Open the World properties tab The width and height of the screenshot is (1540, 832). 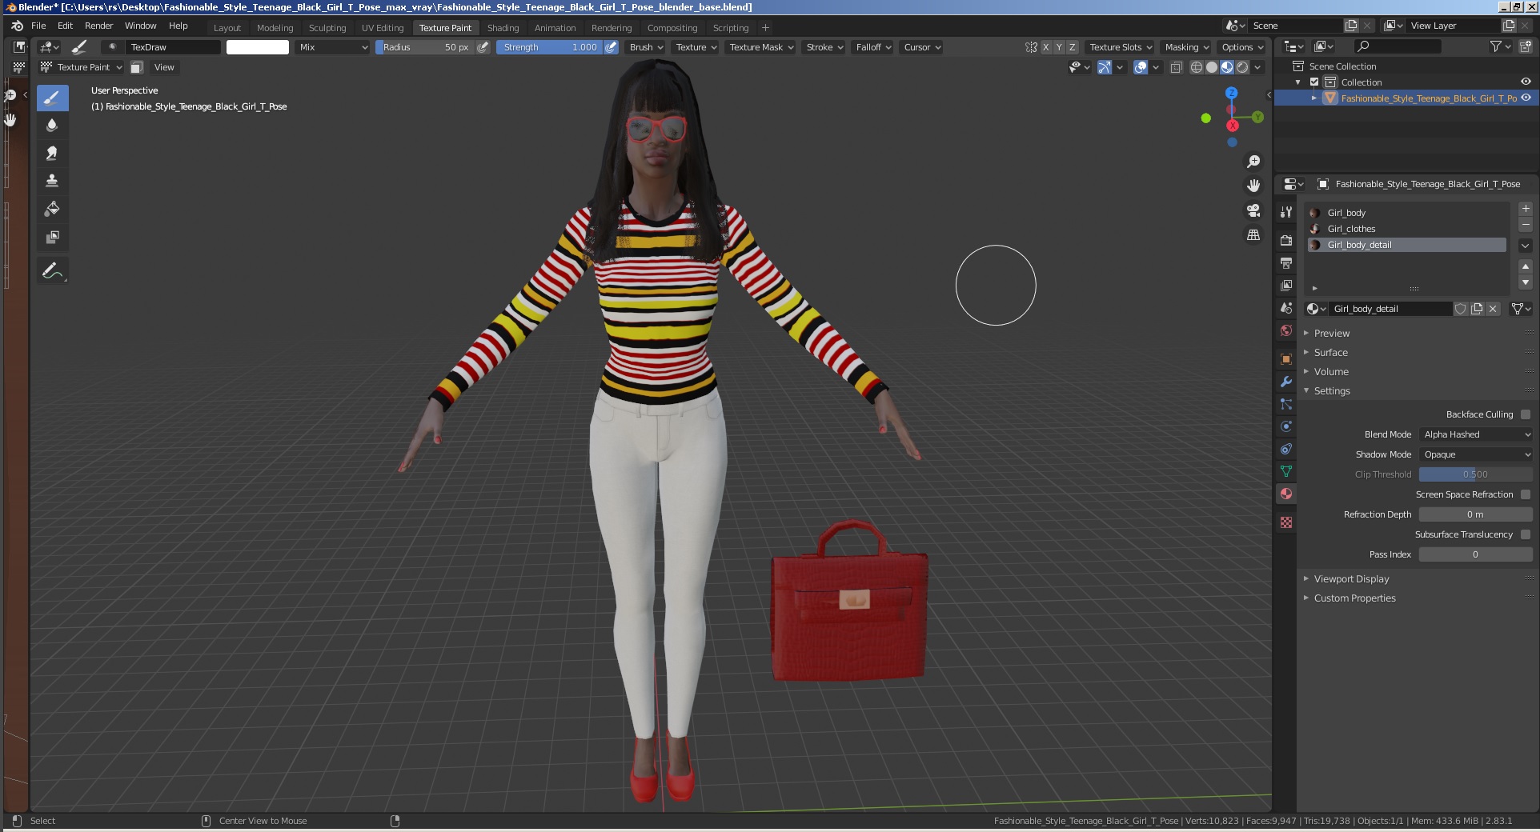coord(1286,330)
